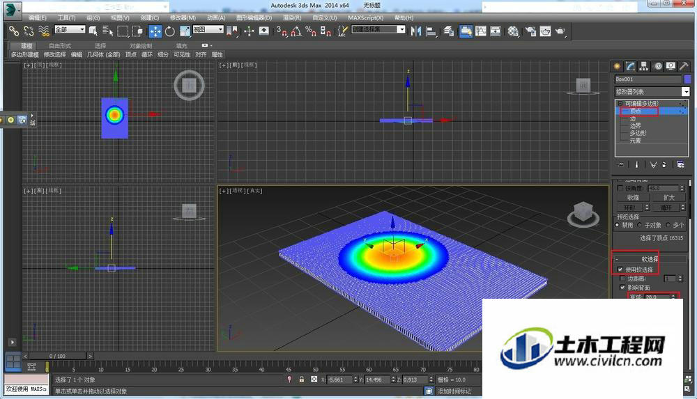This screenshot has width=697, height=399.
Task: Switch to Create command panel tab
Action: (x=617, y=66)
